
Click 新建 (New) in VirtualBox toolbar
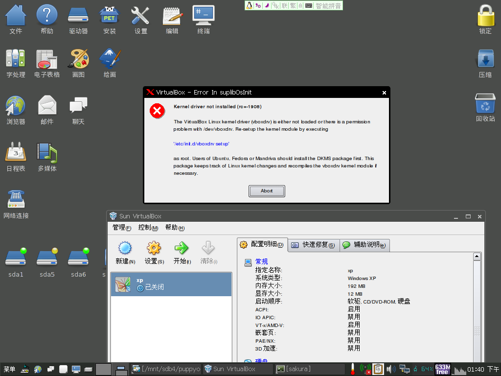pos(125,253)
